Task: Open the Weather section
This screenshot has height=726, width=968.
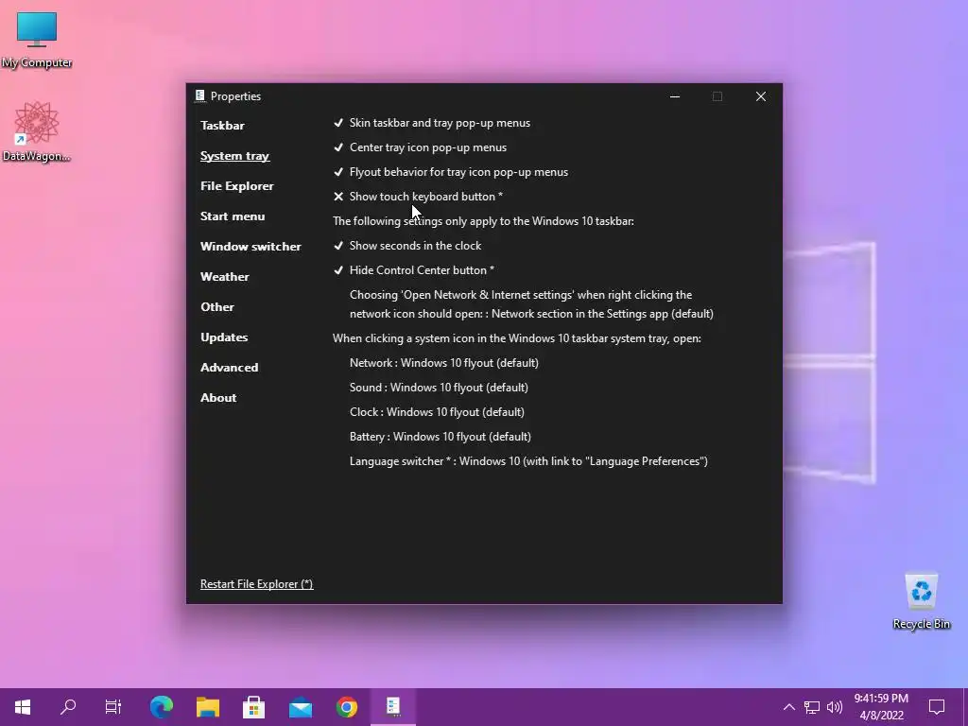Action: coord(225,277)
